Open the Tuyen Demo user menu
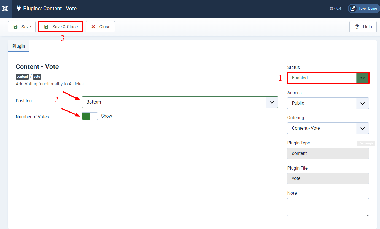The height and width of the screenshot is (229, 380). tap(364, 9)
